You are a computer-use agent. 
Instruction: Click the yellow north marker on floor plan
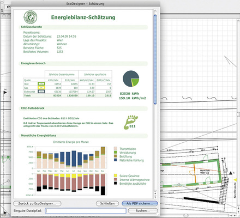[x=235, y=180]
